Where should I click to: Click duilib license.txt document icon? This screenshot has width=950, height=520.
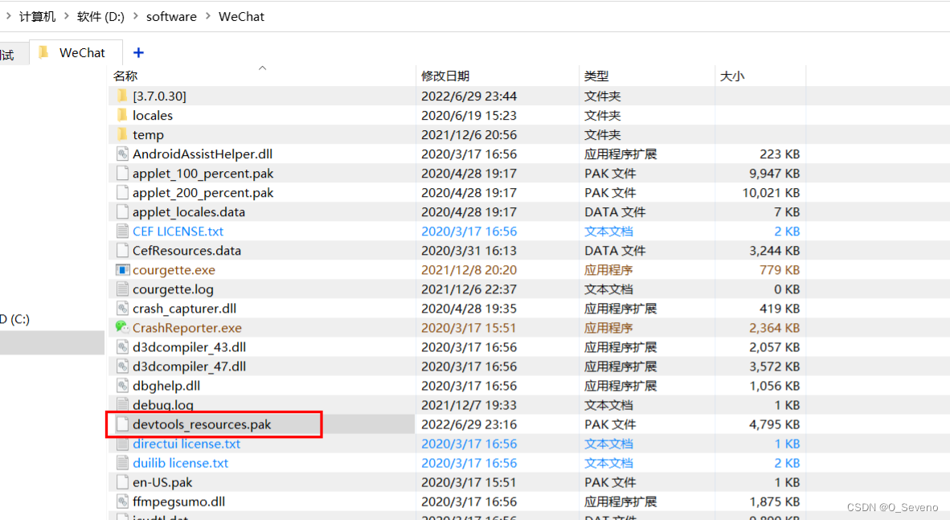point(122,463)
